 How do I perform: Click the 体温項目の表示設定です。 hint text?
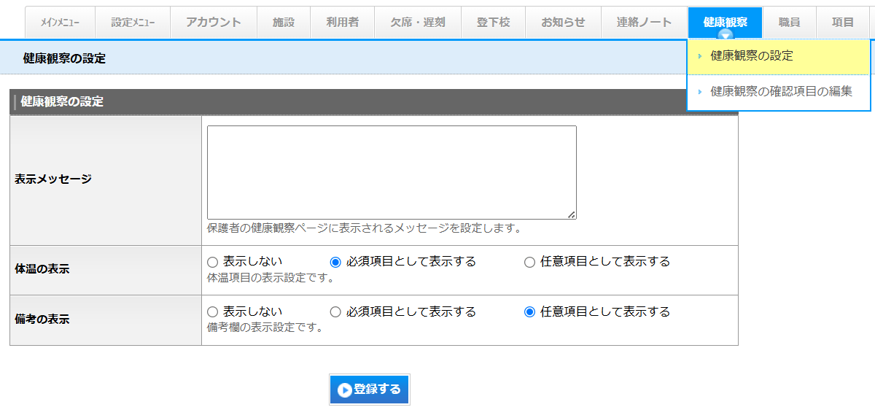[271, 278]
